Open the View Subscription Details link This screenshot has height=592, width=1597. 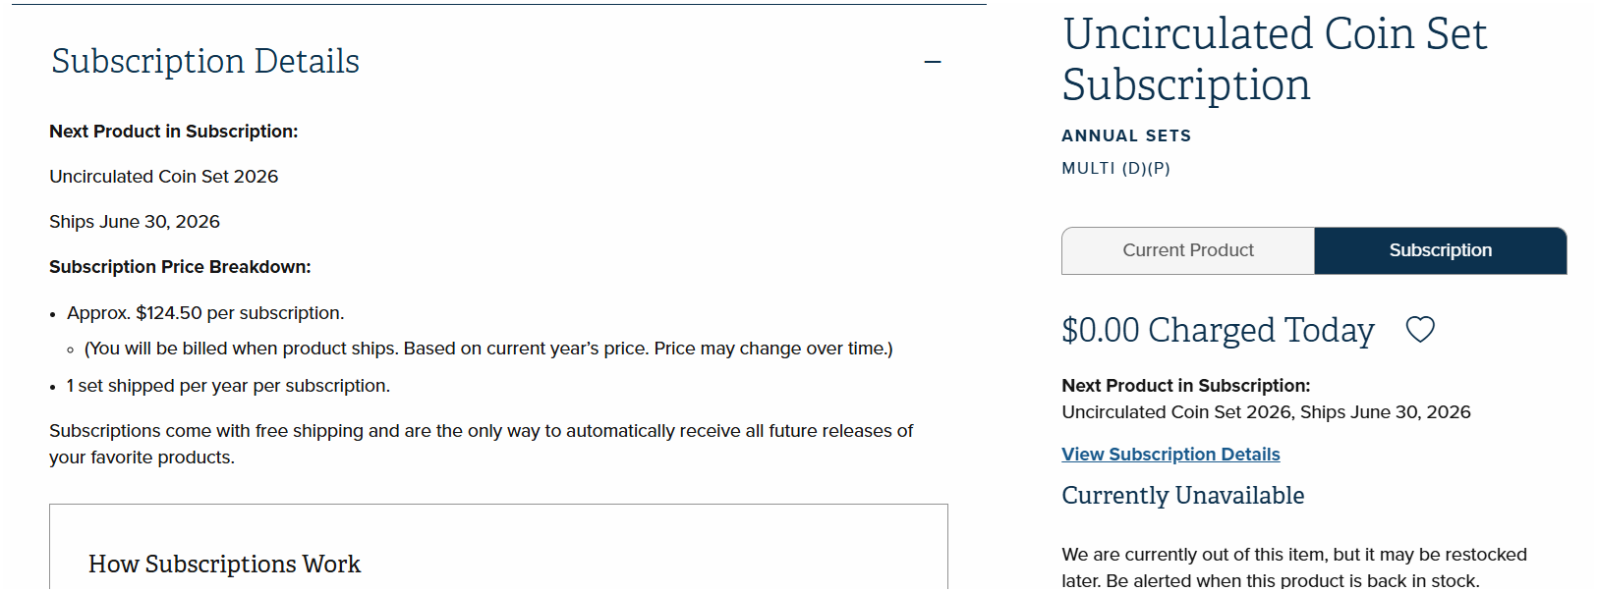click(1170, 455)
